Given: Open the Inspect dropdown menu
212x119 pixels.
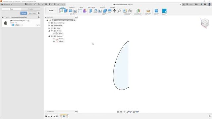Looking at the screenshot, I should [x=148, y=14].
